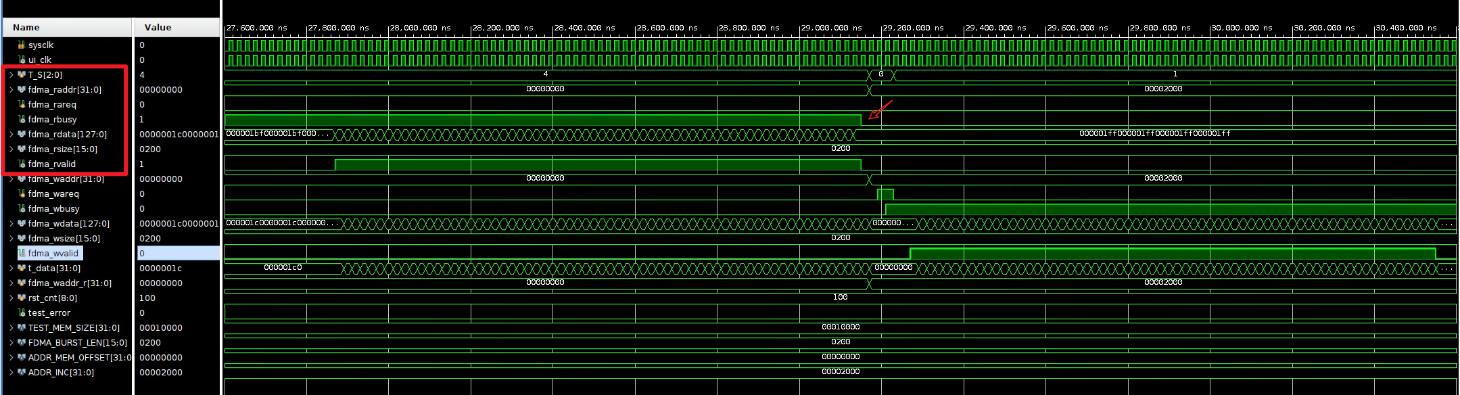Image resolution: width=1460 pixels, height=395 pixels.
Task: Click the fdma_wvalid value field
Action: pos(179,253)
